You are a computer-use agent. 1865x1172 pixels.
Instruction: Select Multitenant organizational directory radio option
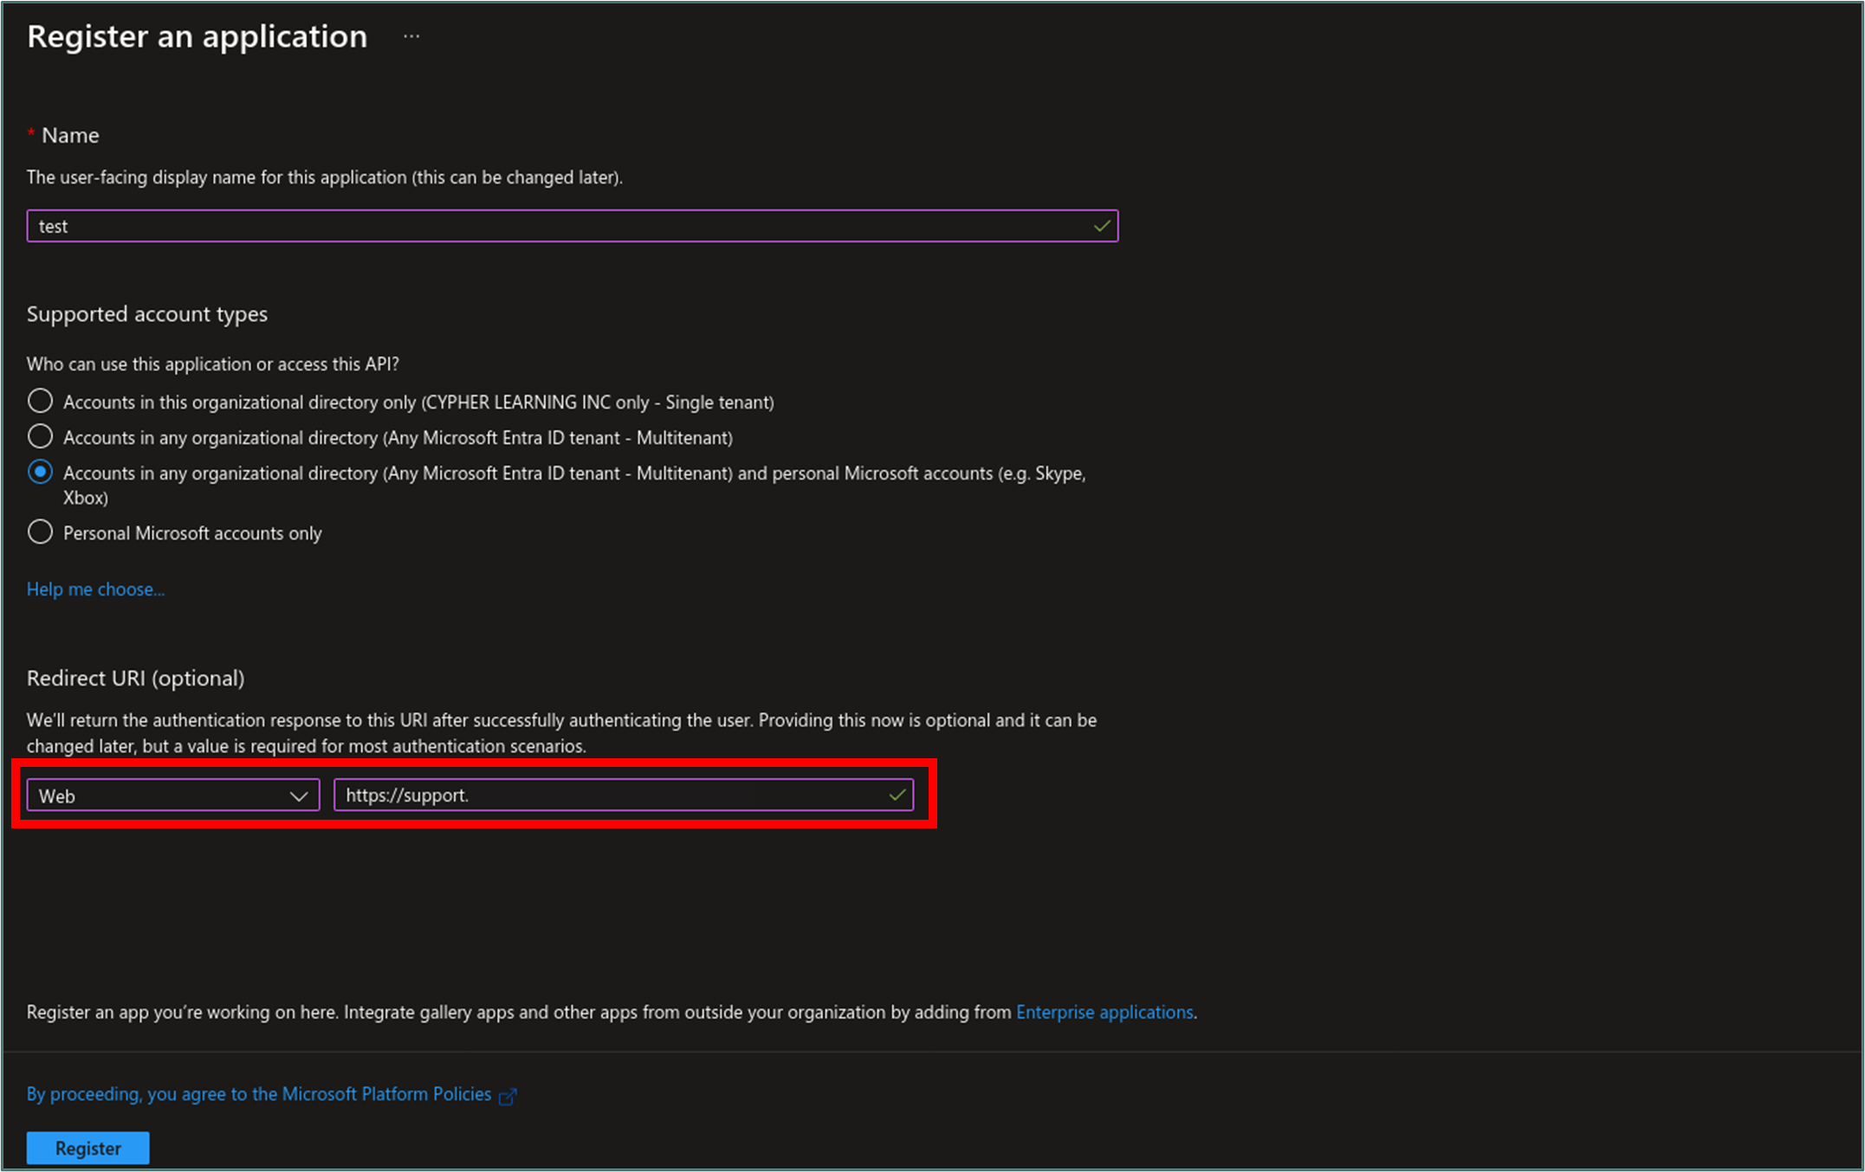[40, 436]
